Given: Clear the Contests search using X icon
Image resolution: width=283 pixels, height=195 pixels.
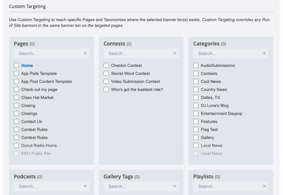Looking at the screenshot, I should (175, 53).
